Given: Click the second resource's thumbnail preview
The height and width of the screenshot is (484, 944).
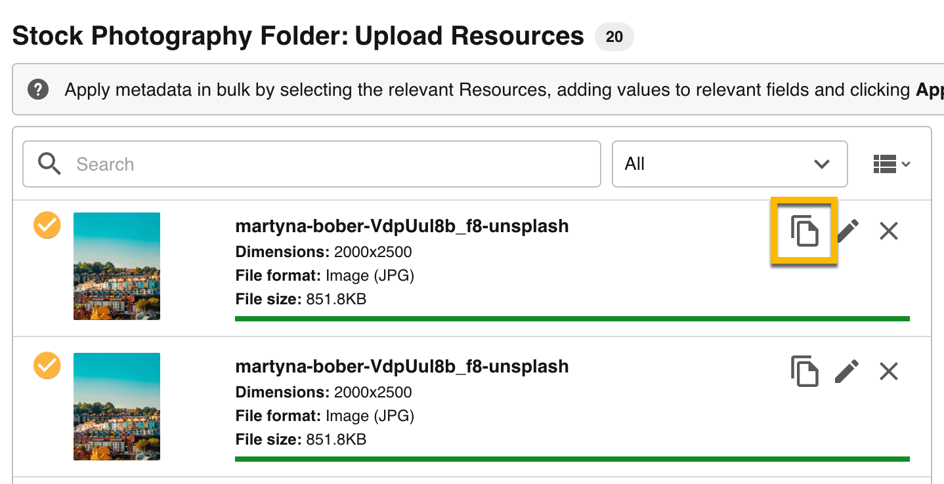Looking at the screenshot, I should [117, 407].
